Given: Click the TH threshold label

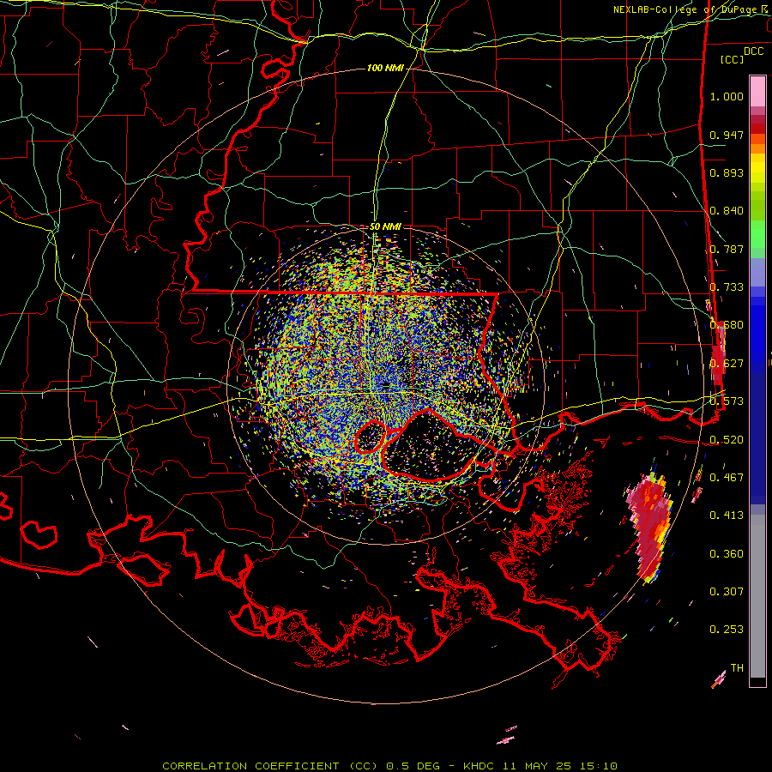Looking at the screenshot, I should [x=737, y=667].
